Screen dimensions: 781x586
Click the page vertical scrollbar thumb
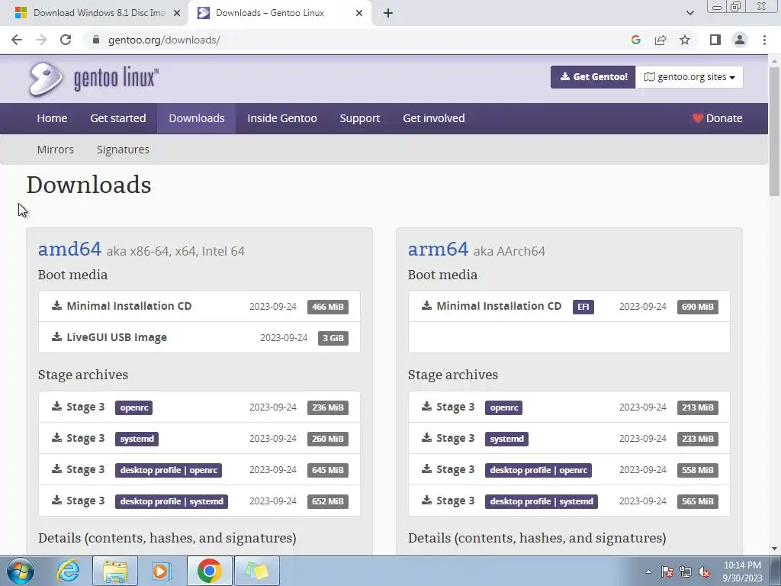click(x=774, y=131)
